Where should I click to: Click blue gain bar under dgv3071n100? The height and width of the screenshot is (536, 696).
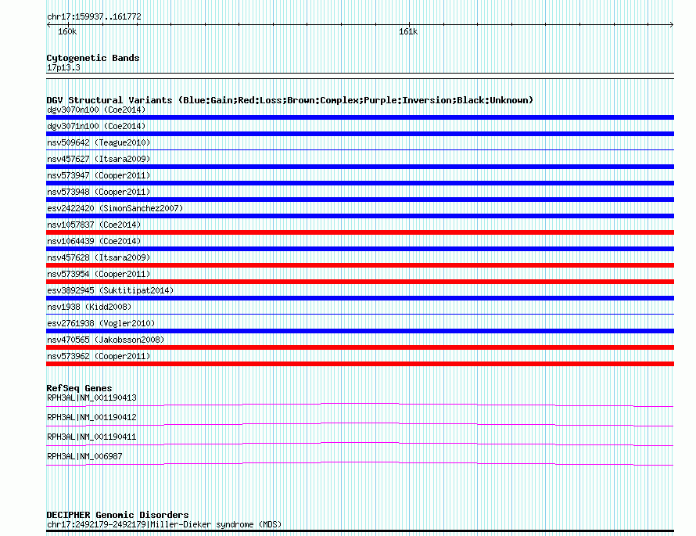pyautogui.click(x=360, y=134)
